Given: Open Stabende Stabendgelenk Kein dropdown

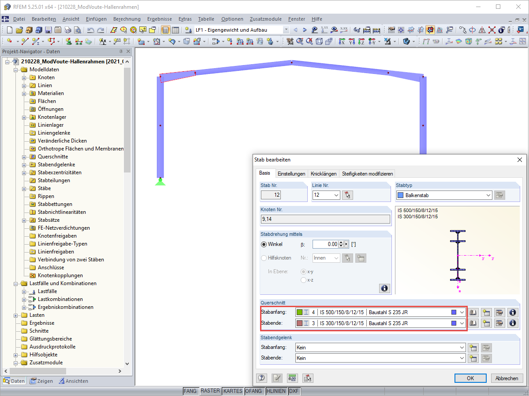Looking at the screenshot, I should pos(462,358).
